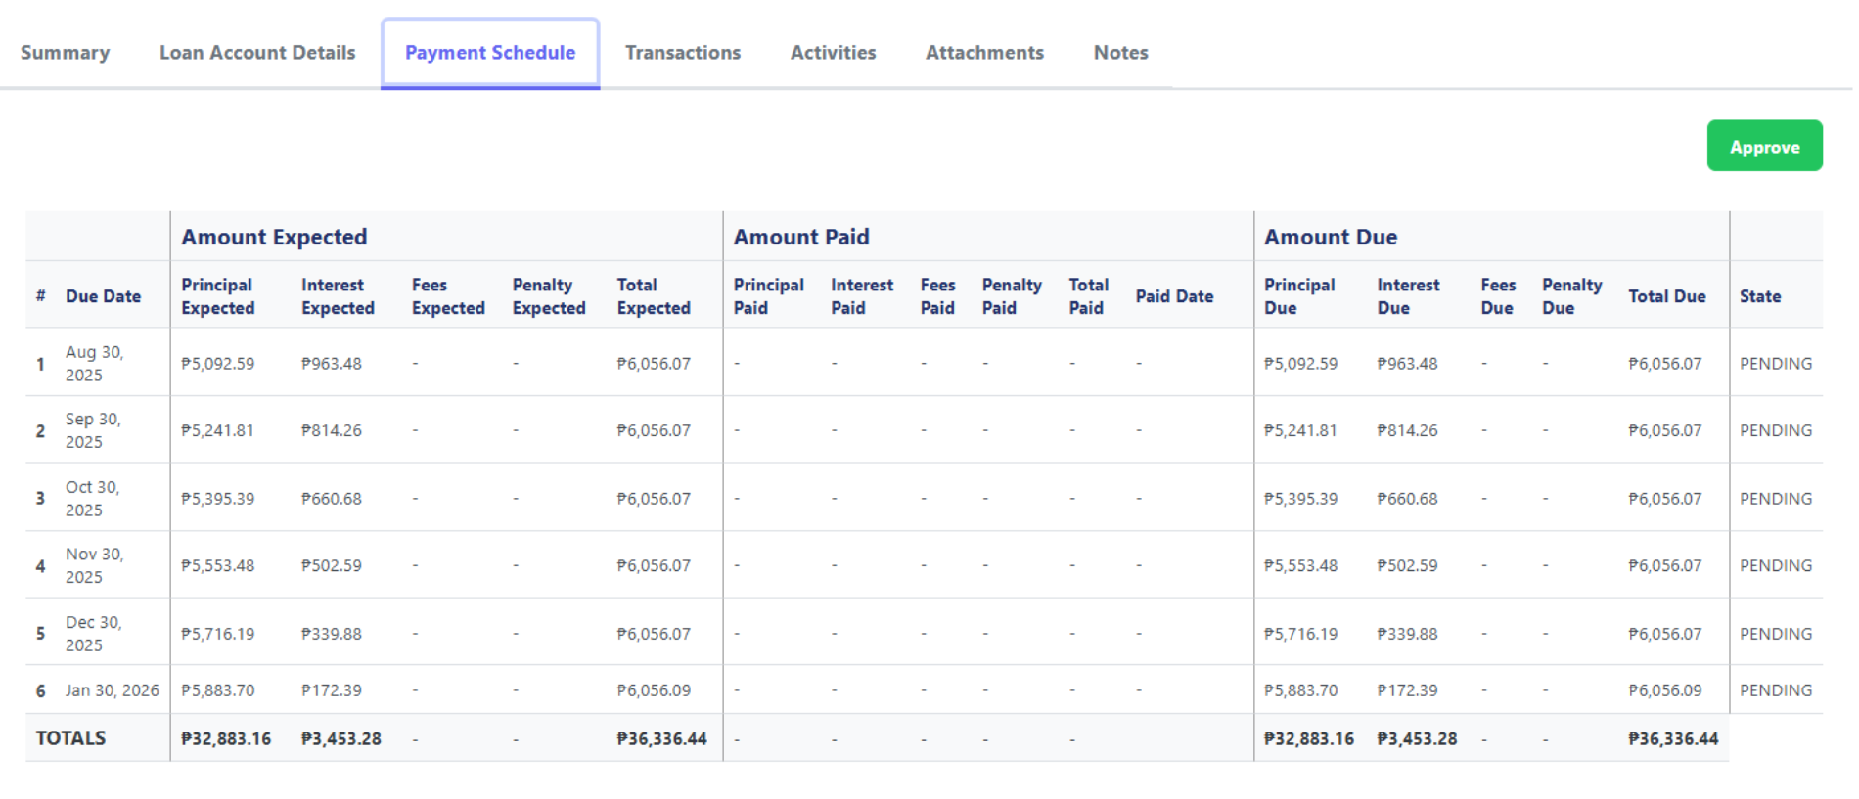Click the Interest Due column header
The width and height of the screenshot is (1859, 799).
tap(1408, 296)
